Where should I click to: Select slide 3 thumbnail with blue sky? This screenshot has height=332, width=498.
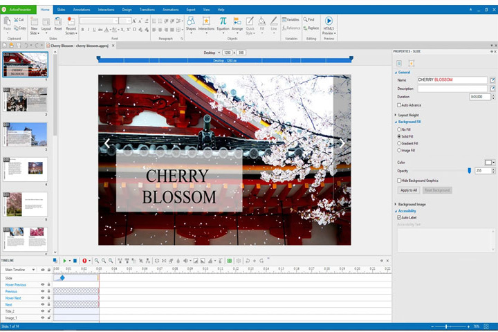(26, 134)
